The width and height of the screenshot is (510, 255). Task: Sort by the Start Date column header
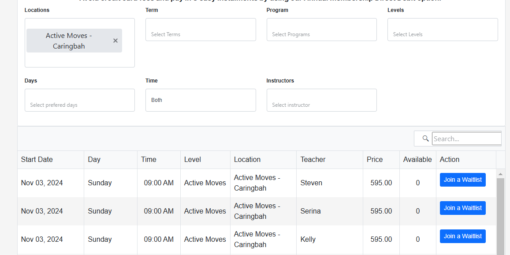click(x=51, y=160)
